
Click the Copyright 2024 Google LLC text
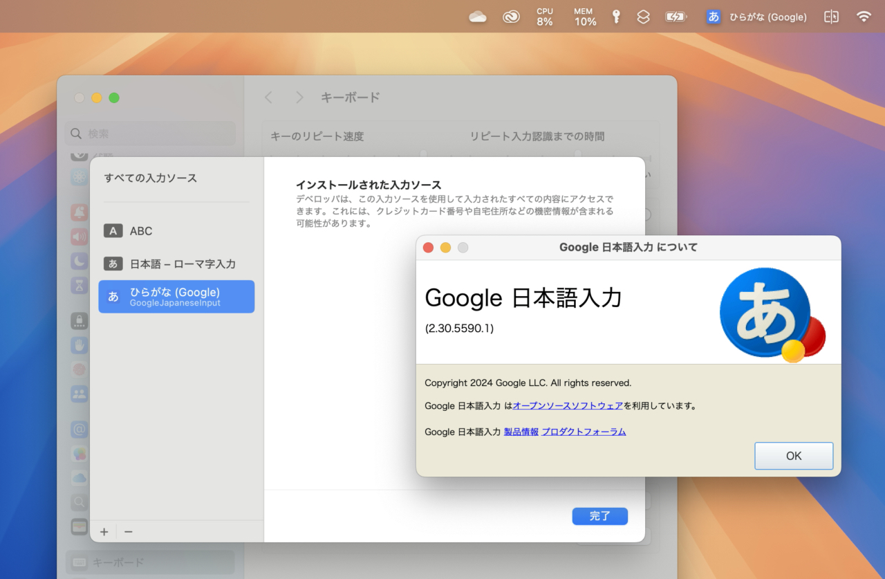[528, 383]
